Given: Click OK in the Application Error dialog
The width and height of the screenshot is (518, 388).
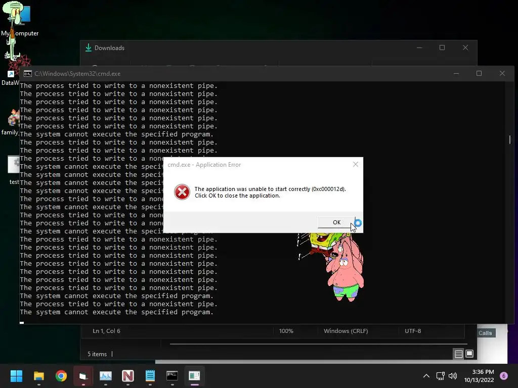Looking at the screenshot, I should (x=336, y=222).
